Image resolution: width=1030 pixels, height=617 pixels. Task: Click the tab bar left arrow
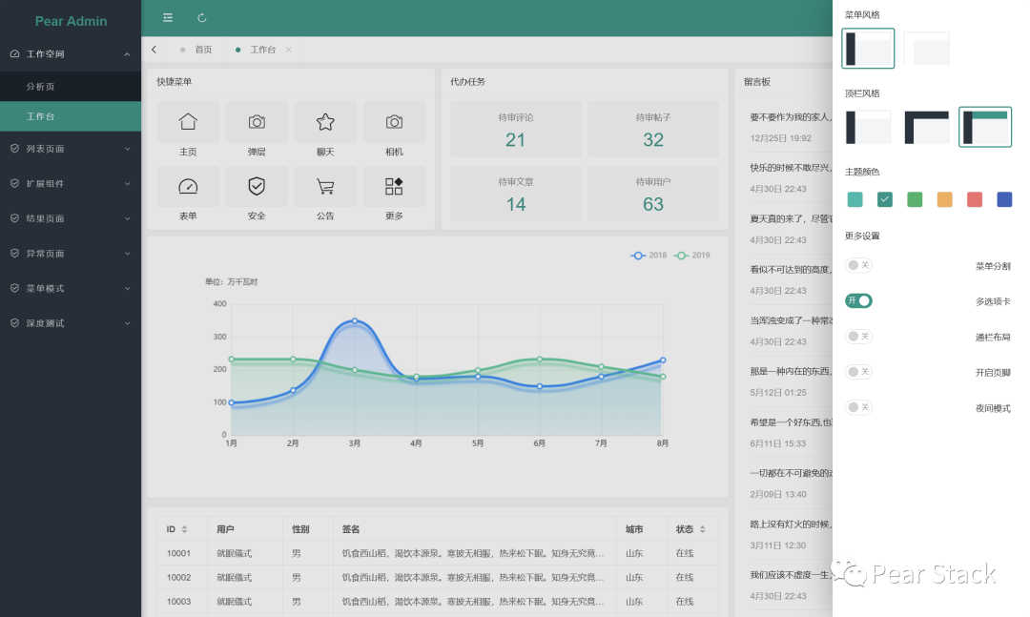pos(154,50)
